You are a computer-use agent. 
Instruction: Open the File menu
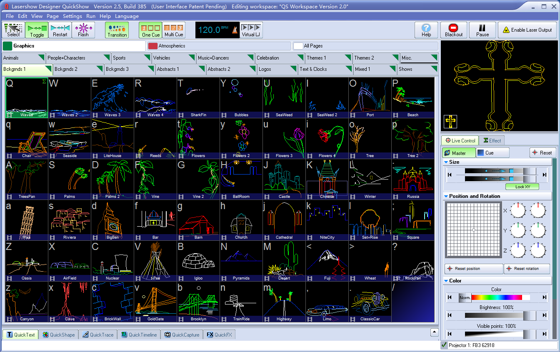pyautogui.click(x=10, y=16)
